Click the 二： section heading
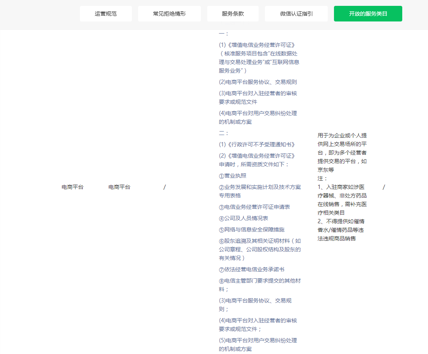The image size is (428, 354). coord(224,133)
